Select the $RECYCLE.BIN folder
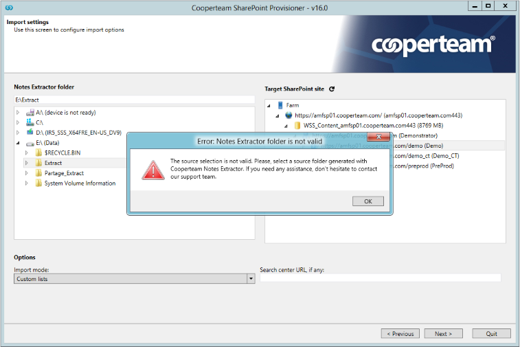 pos(63,153)
